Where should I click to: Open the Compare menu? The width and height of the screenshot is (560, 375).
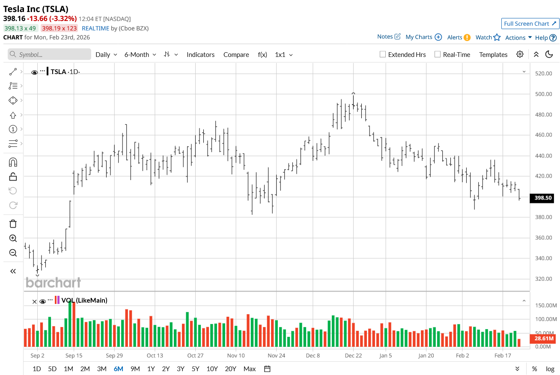click(236, 54)
